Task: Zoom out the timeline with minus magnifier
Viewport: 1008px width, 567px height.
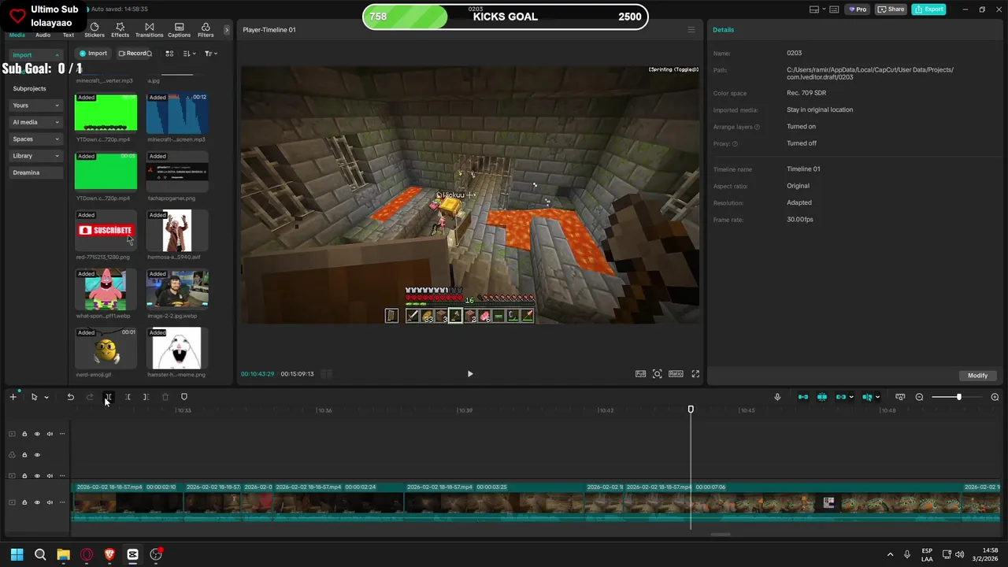Action: point(919,397)
